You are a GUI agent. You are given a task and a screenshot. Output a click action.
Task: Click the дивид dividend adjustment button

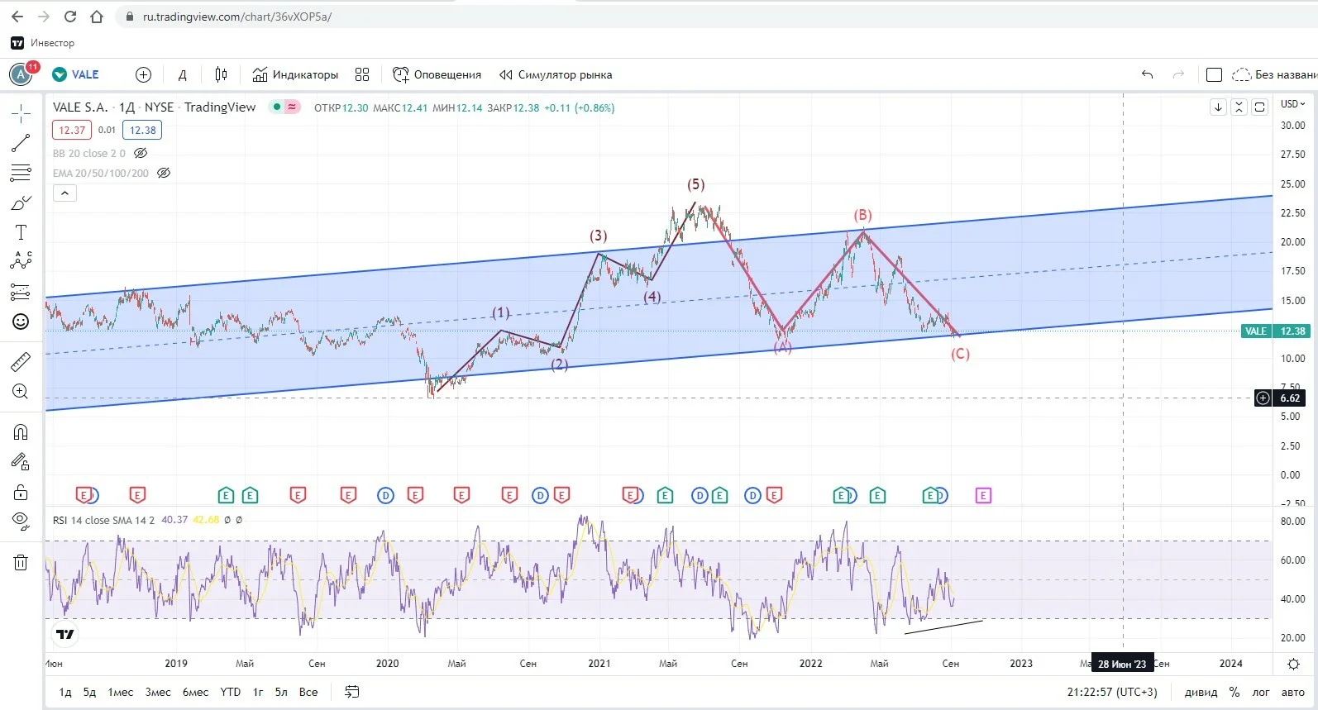pos(1201,692)
